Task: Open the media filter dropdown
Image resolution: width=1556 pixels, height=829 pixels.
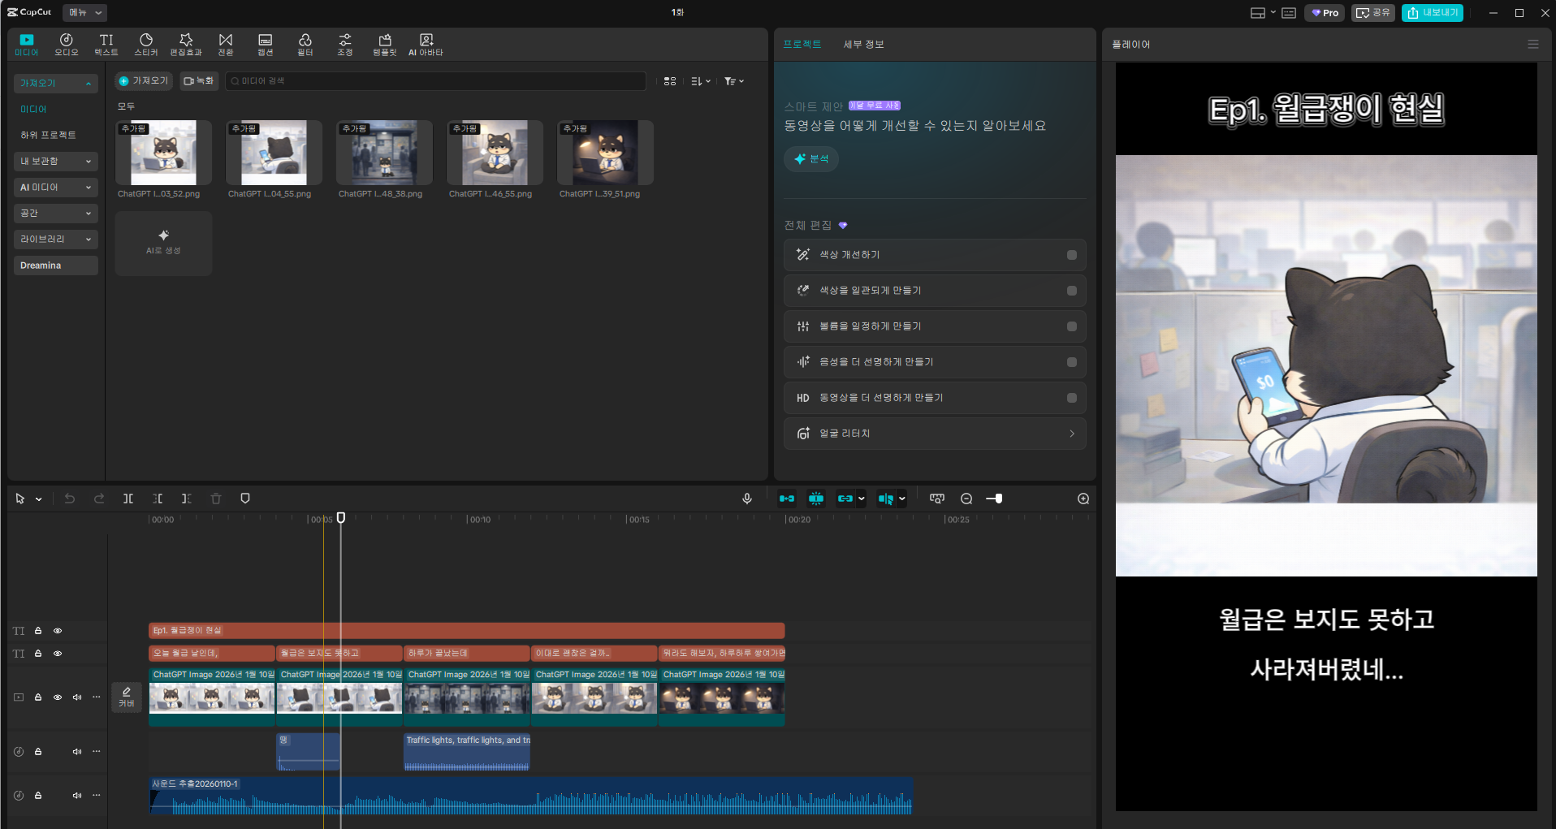Action: [734, 81]
